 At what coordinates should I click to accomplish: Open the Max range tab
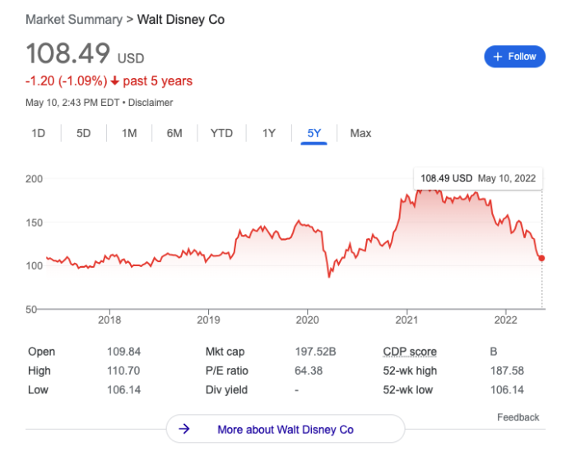(360, 133)
